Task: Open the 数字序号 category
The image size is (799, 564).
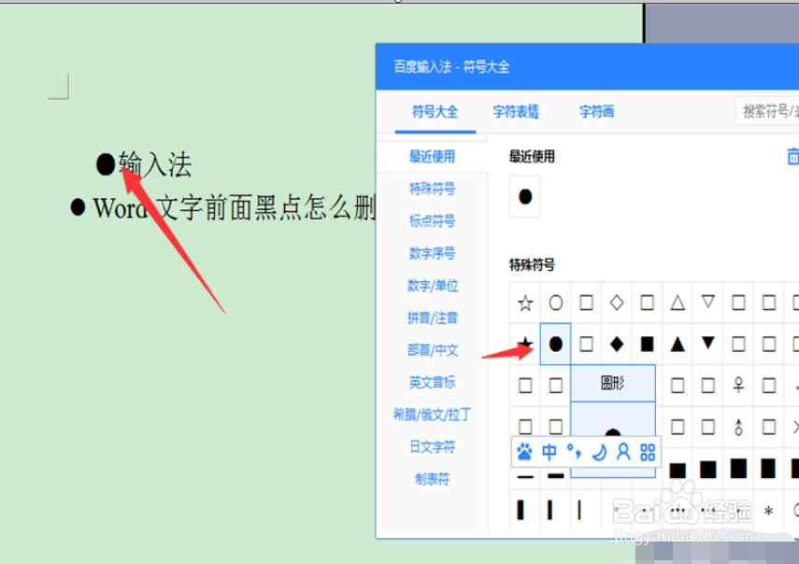Action: coord(432,253)
